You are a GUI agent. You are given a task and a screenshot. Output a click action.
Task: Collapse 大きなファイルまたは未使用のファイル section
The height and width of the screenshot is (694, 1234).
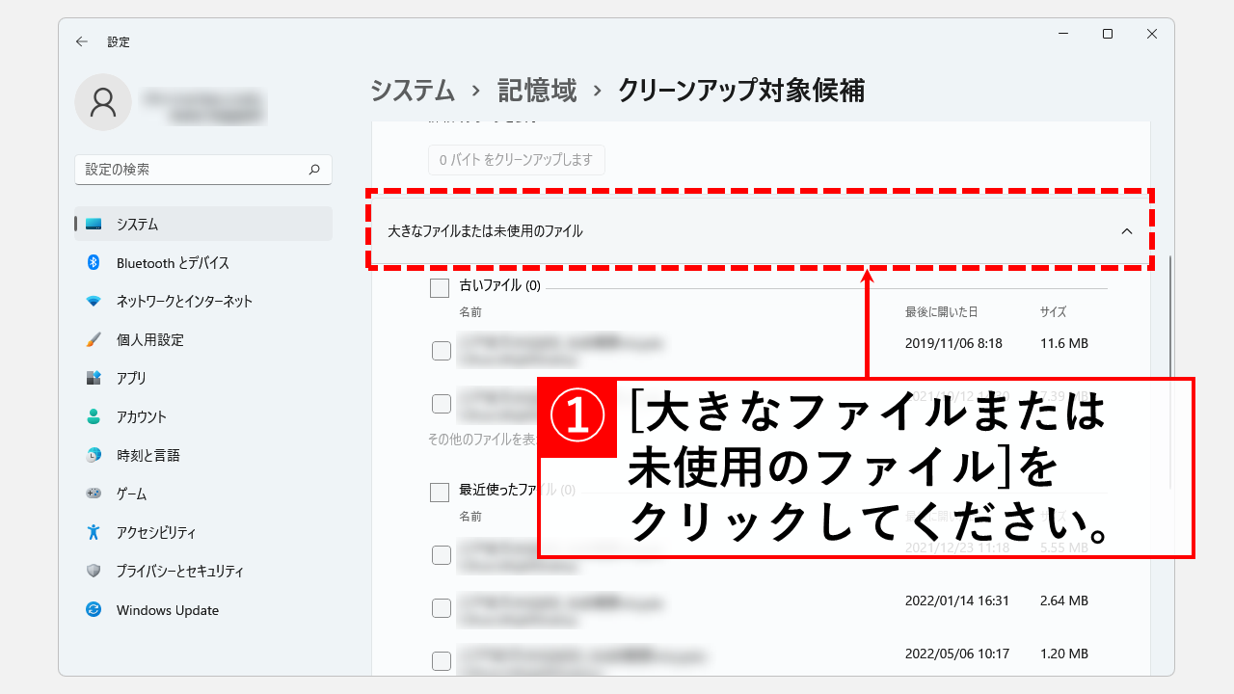[485, 231]
